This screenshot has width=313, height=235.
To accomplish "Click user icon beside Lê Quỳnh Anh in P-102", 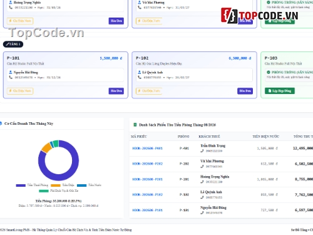I will coord(140,72).
